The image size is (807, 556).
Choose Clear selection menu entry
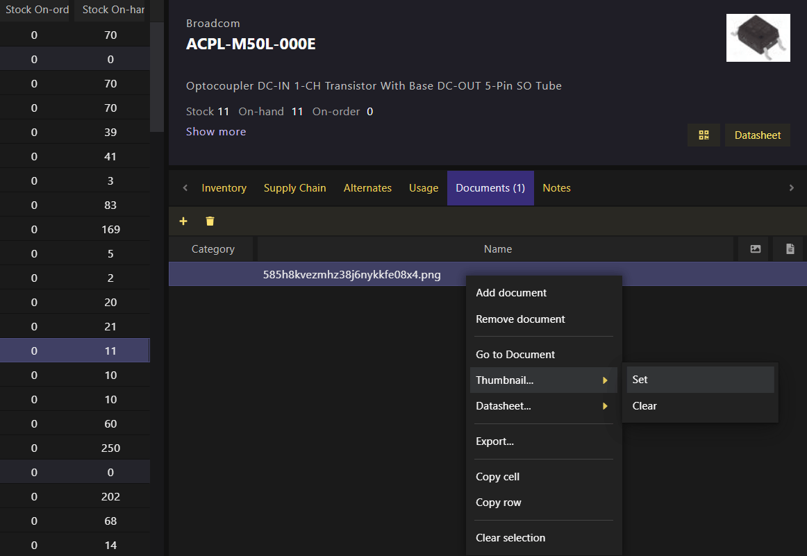(x=544, y=538)
